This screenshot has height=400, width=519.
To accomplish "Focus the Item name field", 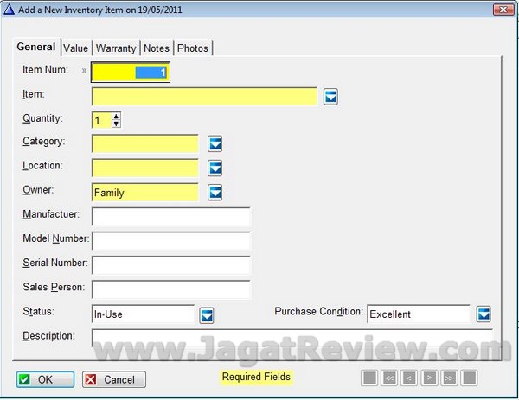I will pyautogui.click(x=204, y=97).
